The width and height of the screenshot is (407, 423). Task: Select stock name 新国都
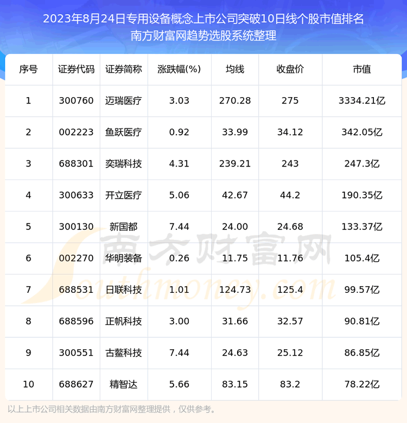coord(124,227)
